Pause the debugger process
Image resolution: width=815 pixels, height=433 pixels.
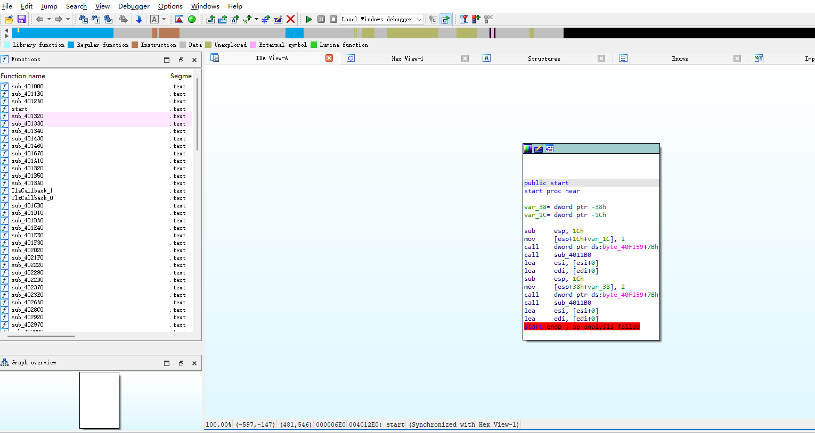321,19
